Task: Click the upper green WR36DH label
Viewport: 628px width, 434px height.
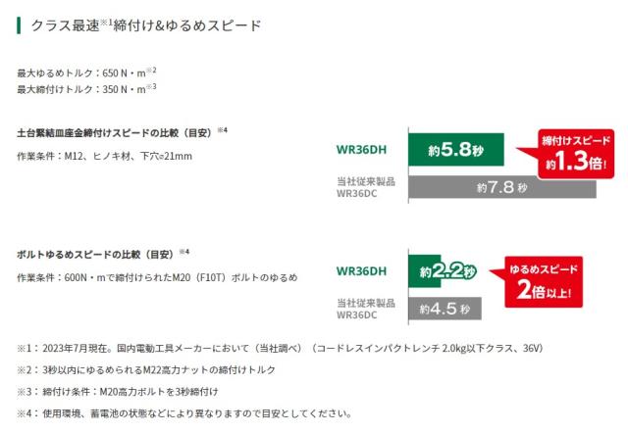Action: click(361, 150)
